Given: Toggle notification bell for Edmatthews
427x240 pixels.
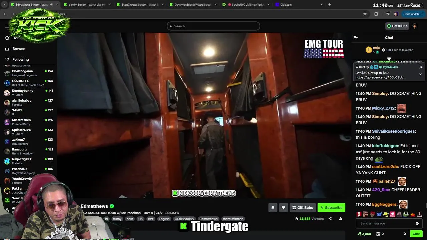Looking at the screenshot, I should (x=273, y=208).
